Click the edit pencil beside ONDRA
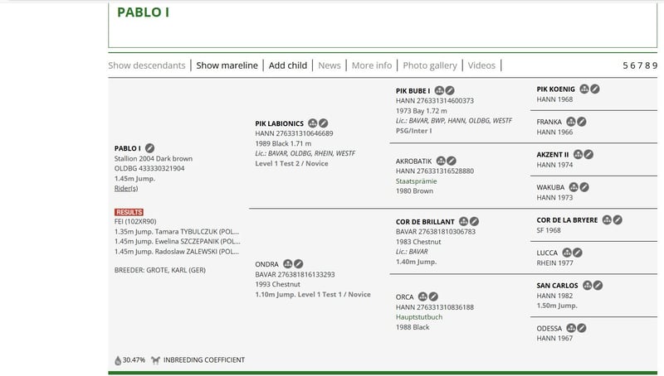The height and width of the screenshot is (376, 664). click(299, 264)
